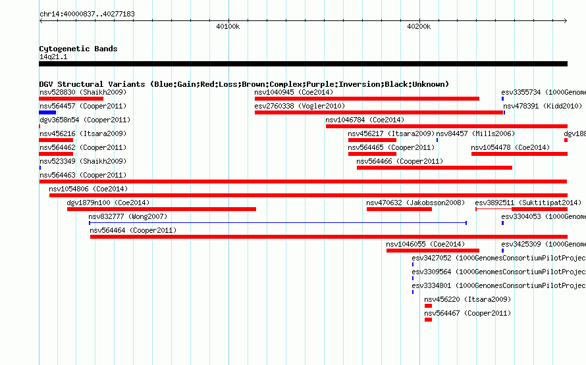Open nsv564462 (Cooper2011) variant
This screenshot has height=365, width=586.
pos(83,147)
